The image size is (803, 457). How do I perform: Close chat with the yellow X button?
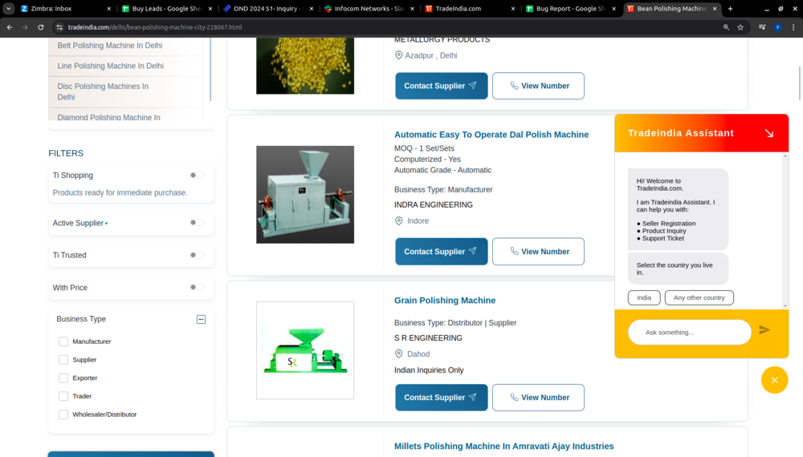coord(774,380)
